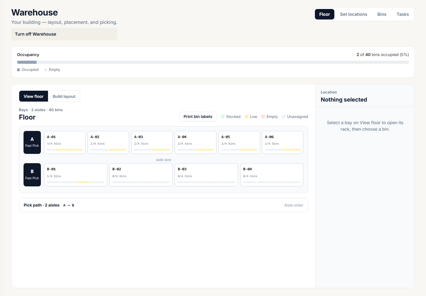Click aisle B Fast Pick block

tap(32, 175)
